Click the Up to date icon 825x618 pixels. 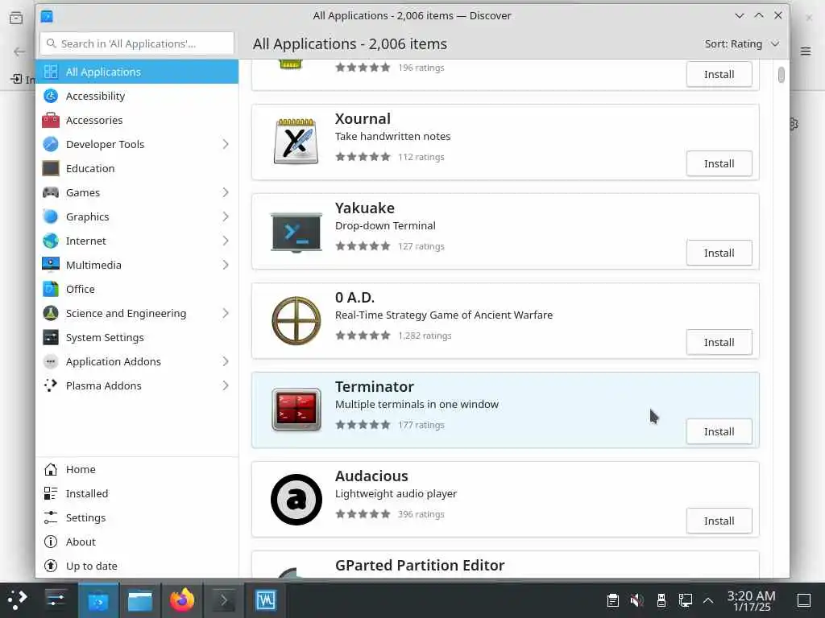51,566
